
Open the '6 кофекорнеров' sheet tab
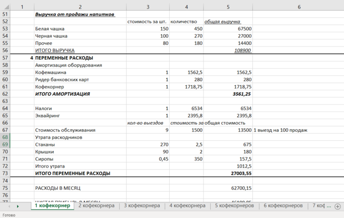coord(283,206)
